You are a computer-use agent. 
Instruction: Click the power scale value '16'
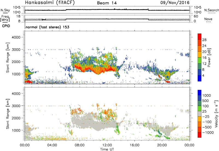[204, 58]
